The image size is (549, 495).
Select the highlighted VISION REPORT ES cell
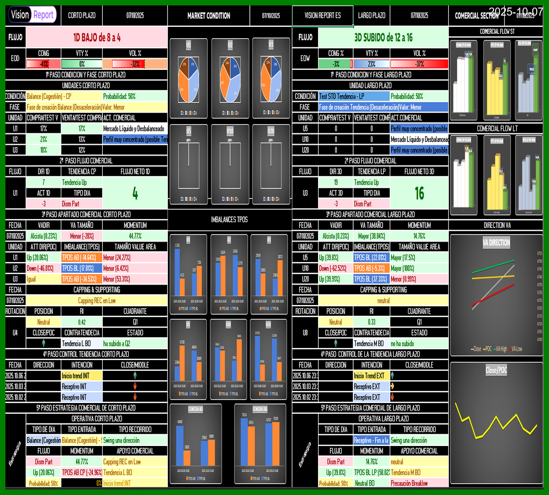tap(322, 16)
